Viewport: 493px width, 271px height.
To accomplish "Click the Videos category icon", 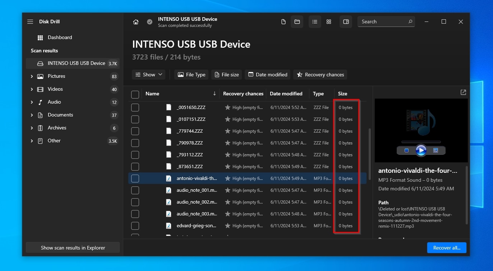I will tap(40, 89).
